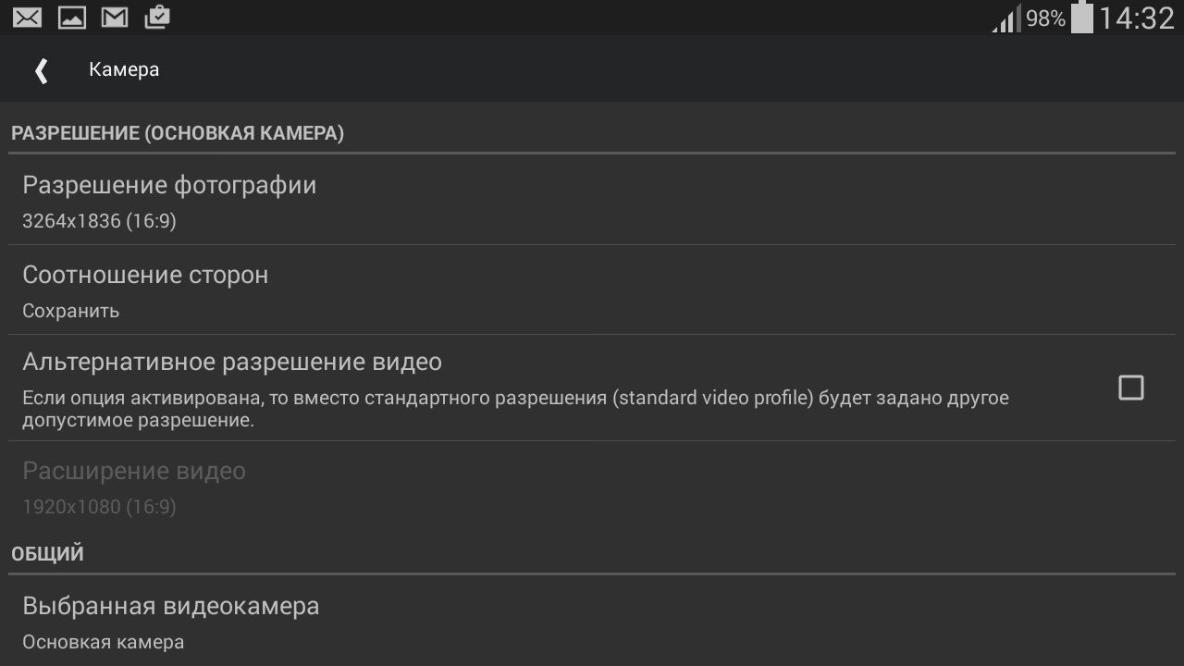Tap the standard video profile description text
Screen dimensions: 1184x666
click(x=515, y=409)
